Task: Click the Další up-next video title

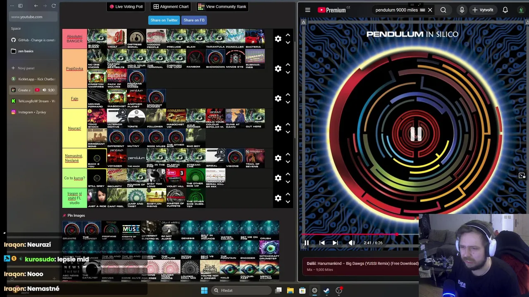Action: pyautogui.click(x=362, y=264)
